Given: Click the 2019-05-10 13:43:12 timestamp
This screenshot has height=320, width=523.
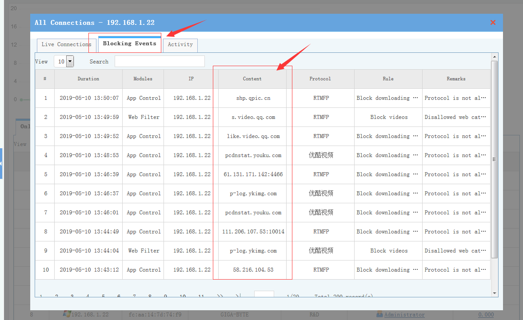Looking at the screenshot, I should [x=89, y=270].
